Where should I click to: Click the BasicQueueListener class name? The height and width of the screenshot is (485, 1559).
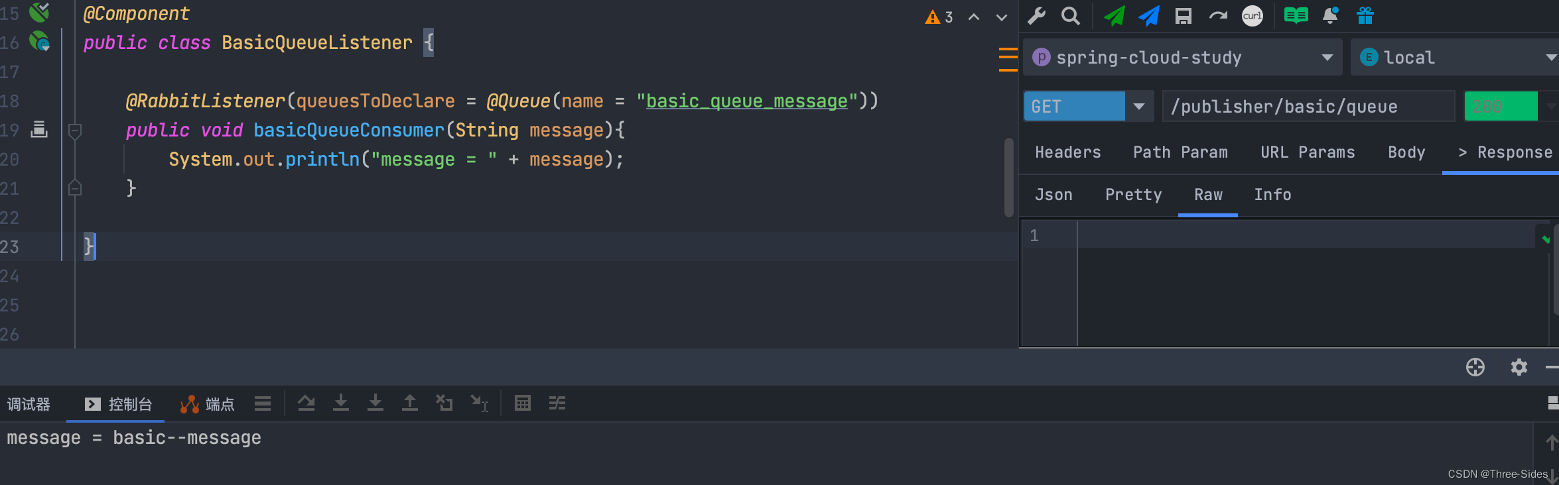pyautogui.click(x=317, y=43)
